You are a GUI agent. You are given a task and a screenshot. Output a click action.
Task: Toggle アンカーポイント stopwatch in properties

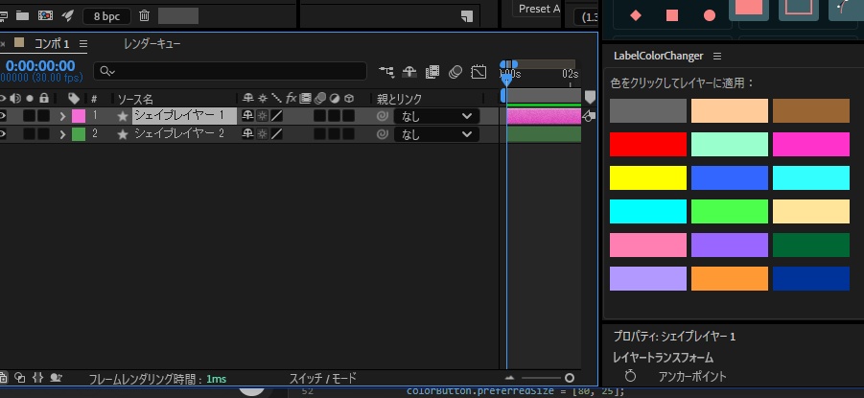(x=630, y=377)
